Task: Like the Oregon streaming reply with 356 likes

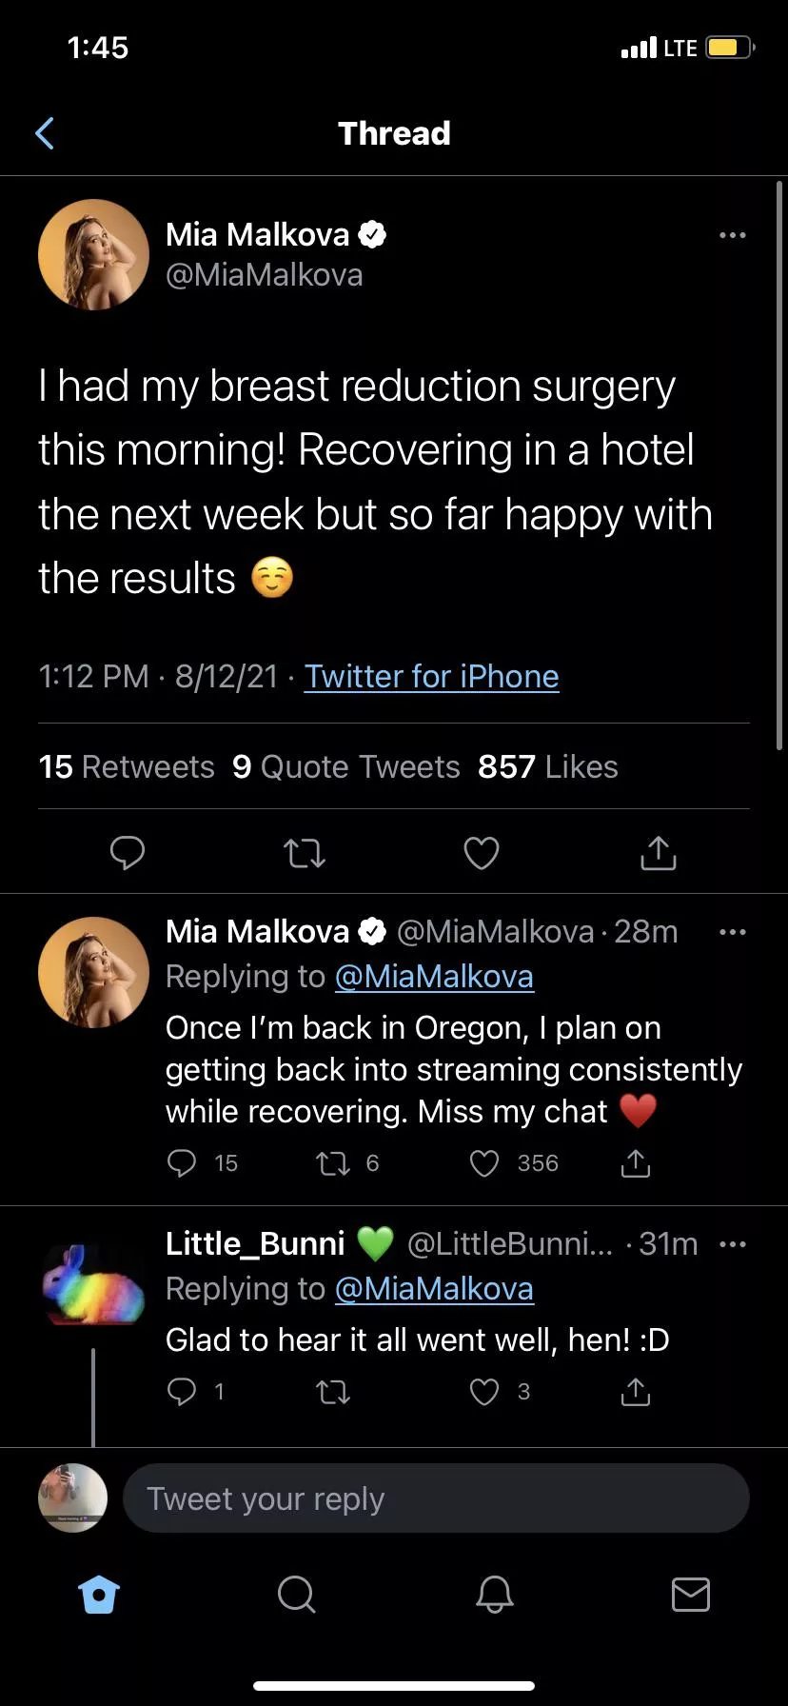Action: pyautogui.click(x=485, y=1163)
